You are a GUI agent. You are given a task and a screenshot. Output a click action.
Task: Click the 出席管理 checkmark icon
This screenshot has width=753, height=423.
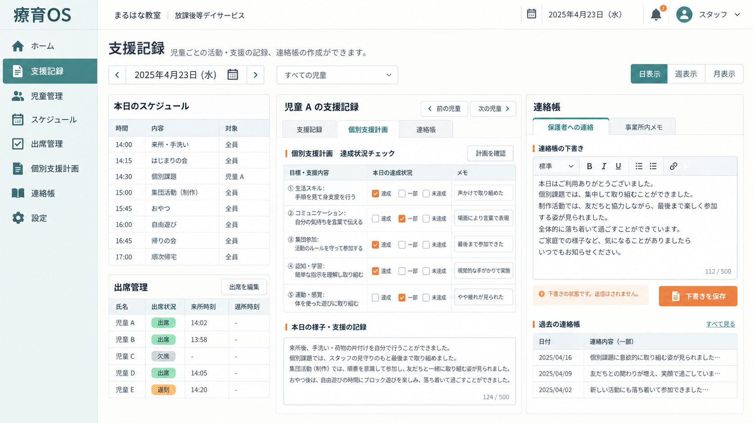click(x=18, y=144)
